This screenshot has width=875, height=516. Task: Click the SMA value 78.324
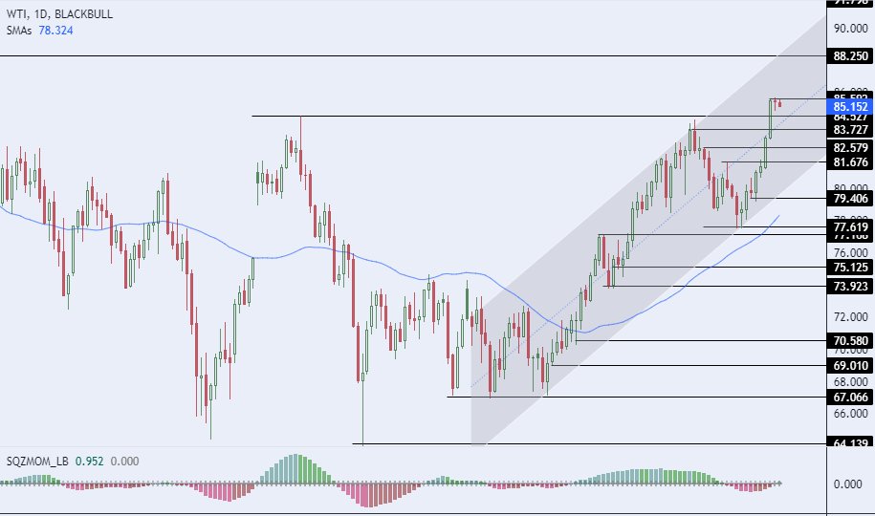[55, 31]
